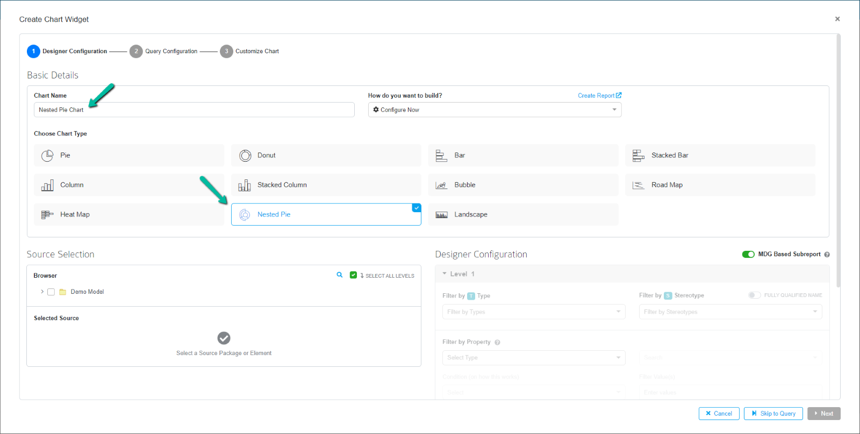Click Skip to Query button
Screen dimensions: 860x434
coord(773,414)
